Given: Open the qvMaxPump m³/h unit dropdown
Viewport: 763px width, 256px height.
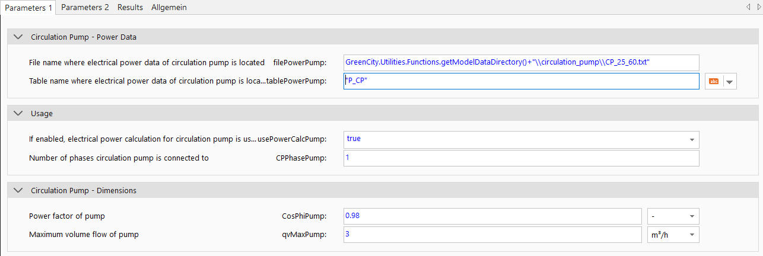Looking at the screenshot, I should pos(673,235).
